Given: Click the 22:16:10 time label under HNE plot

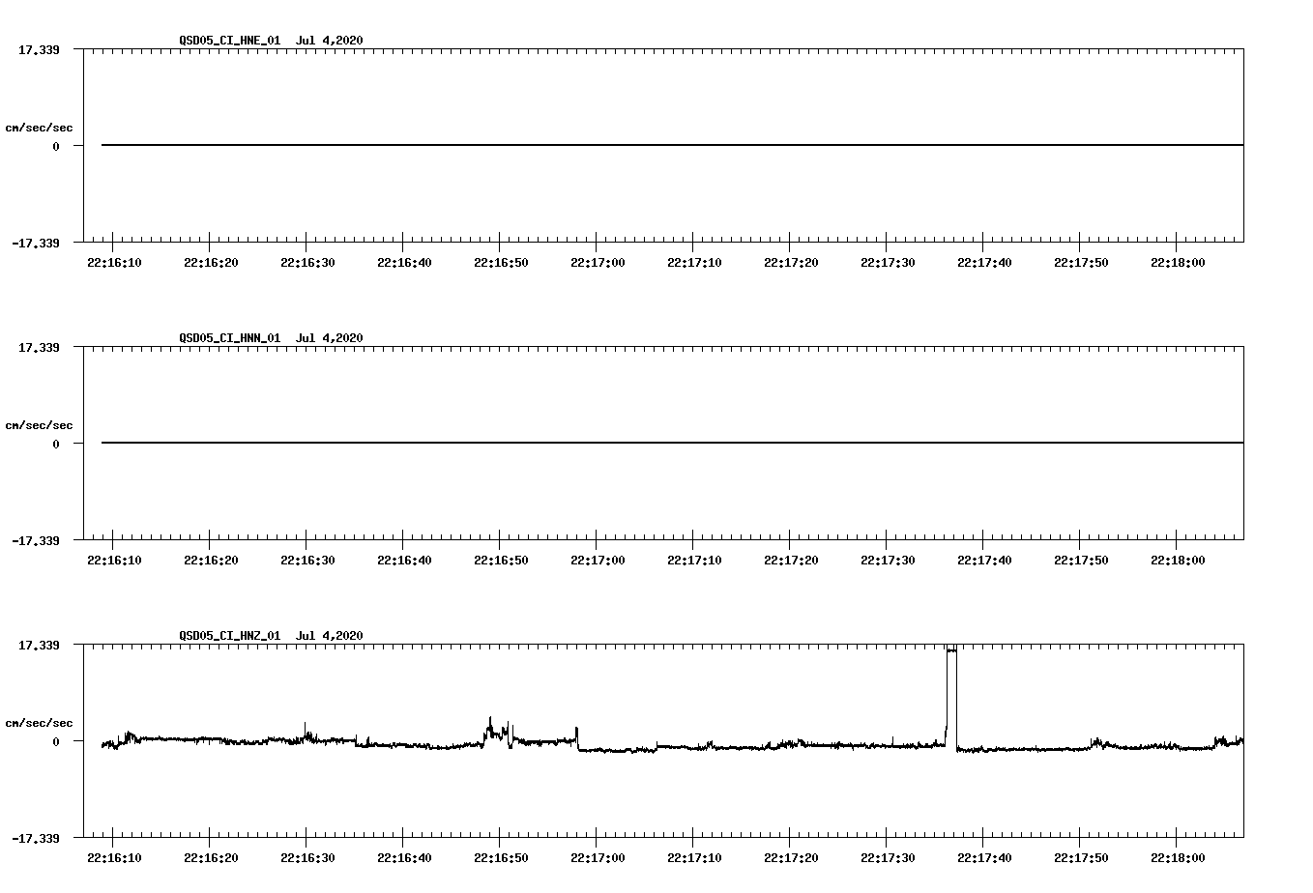Looking at the screenshot, I should (x=114, y=263).
